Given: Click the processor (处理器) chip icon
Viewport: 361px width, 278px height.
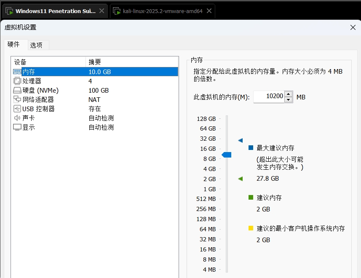Looking at the screenshot, I should [17, 81].
